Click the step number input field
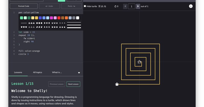This screenshot has height=107, width=204. [x=132, y=6]
